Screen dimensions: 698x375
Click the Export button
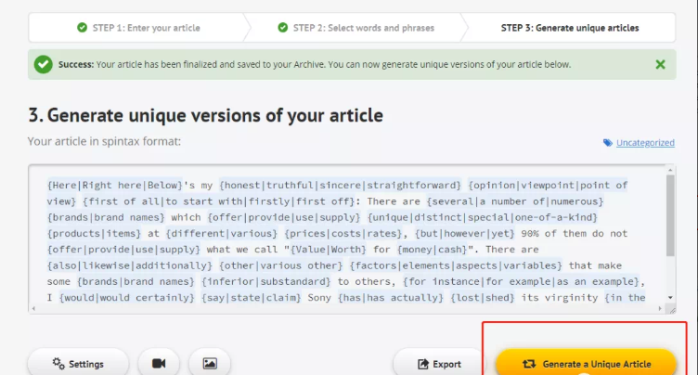tap(439, 364)
